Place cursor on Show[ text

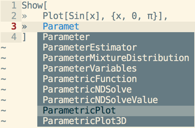point(34,6)
